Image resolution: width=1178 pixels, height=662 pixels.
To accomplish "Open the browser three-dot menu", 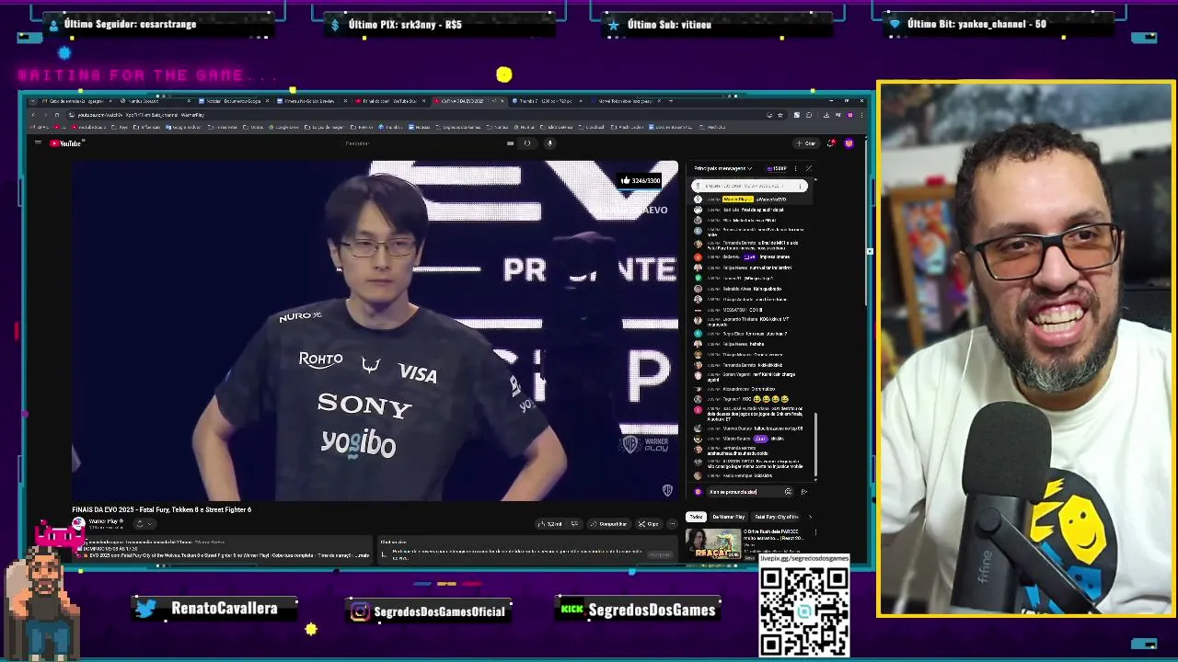I will pos(862,115).
